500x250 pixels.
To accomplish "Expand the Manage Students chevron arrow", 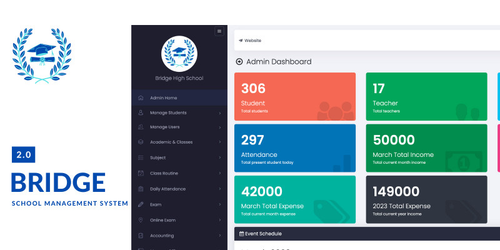I will point(220,113).
